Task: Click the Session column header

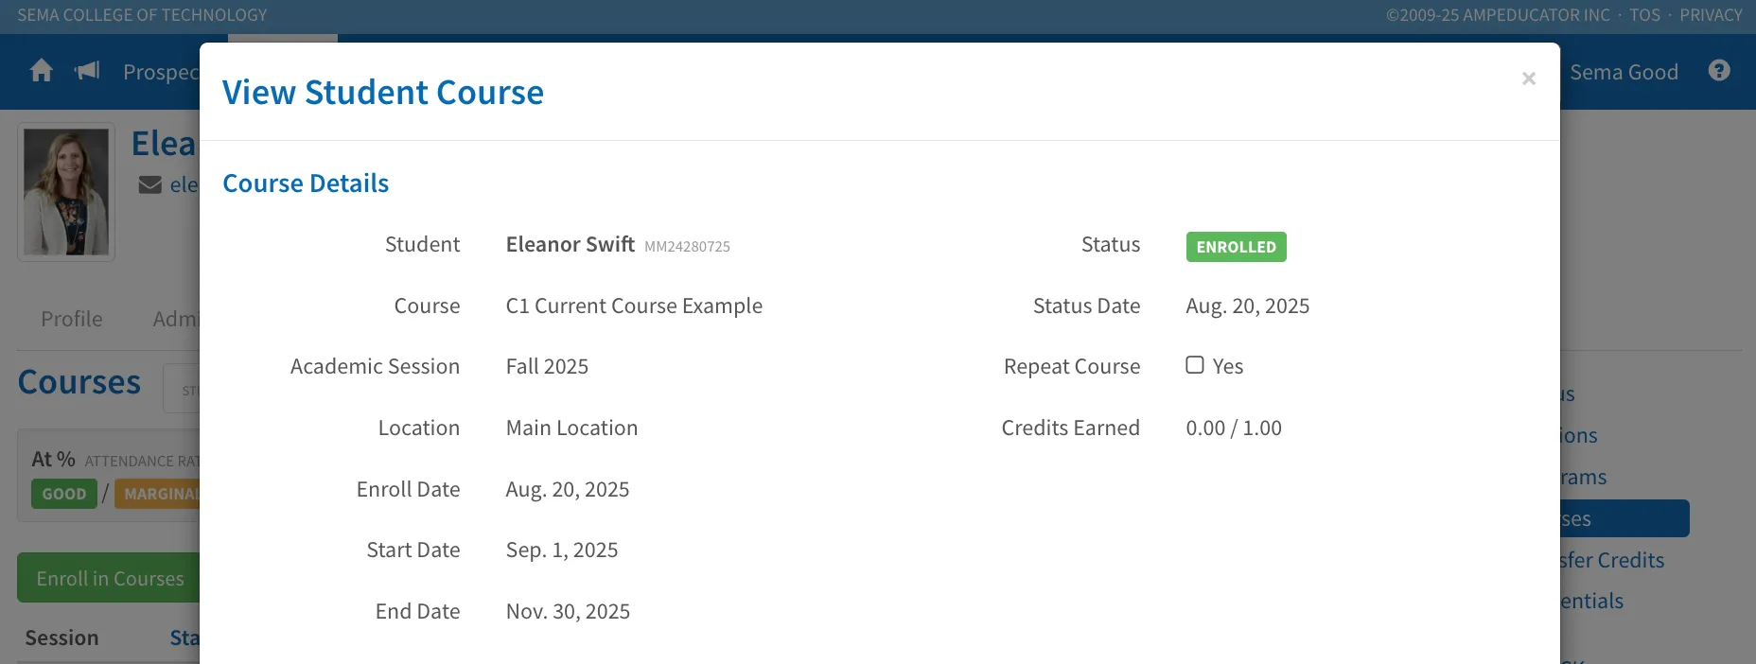Action: click(61, 638)
